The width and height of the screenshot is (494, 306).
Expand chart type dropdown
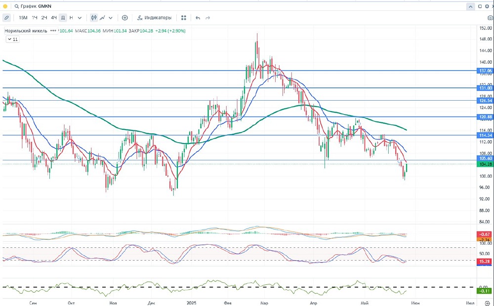coord(111,18)
